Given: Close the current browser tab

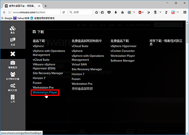Looking at the screenshot, I should [x=39, y=6].
